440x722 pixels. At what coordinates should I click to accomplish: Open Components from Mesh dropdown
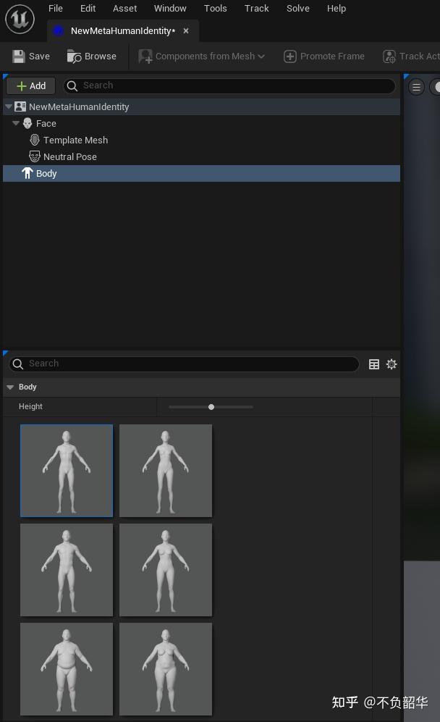coord(202,56)
